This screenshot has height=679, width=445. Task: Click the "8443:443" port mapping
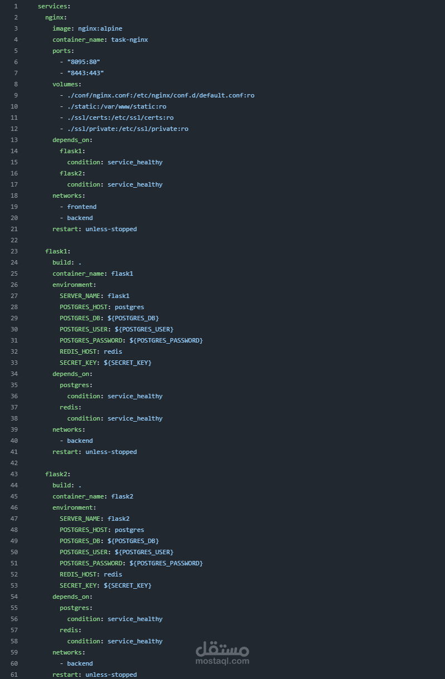85,73
